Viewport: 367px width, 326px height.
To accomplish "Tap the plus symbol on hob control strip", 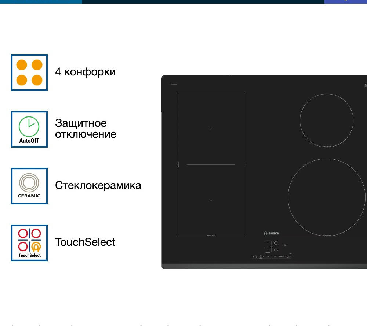I will 275,257.
